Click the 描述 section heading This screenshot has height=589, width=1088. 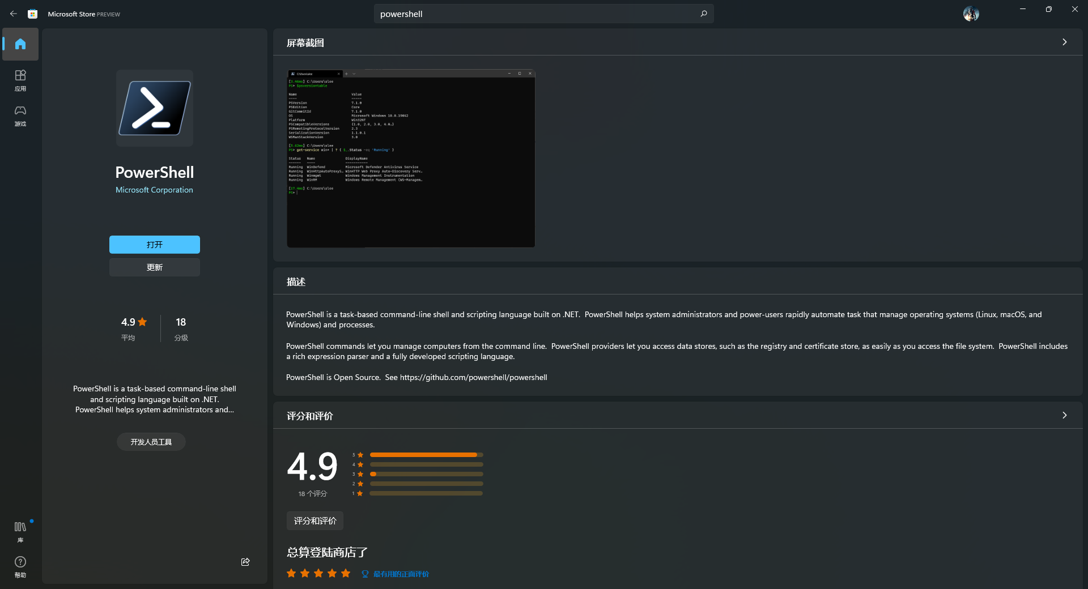(296, 281)
